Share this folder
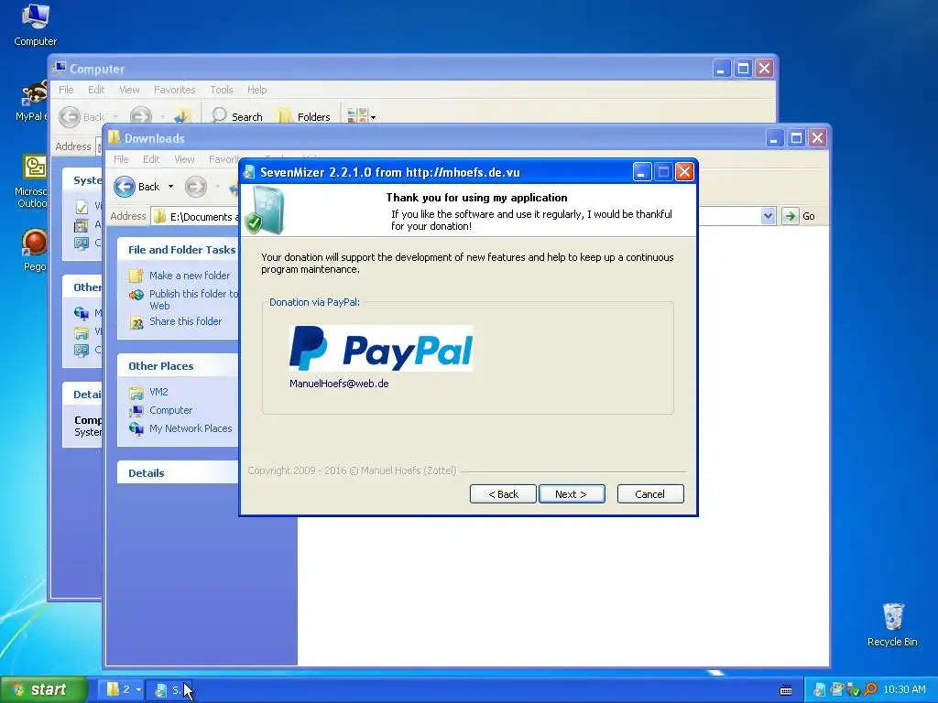Viewport: 938px width, 703px height. [175, 321]
